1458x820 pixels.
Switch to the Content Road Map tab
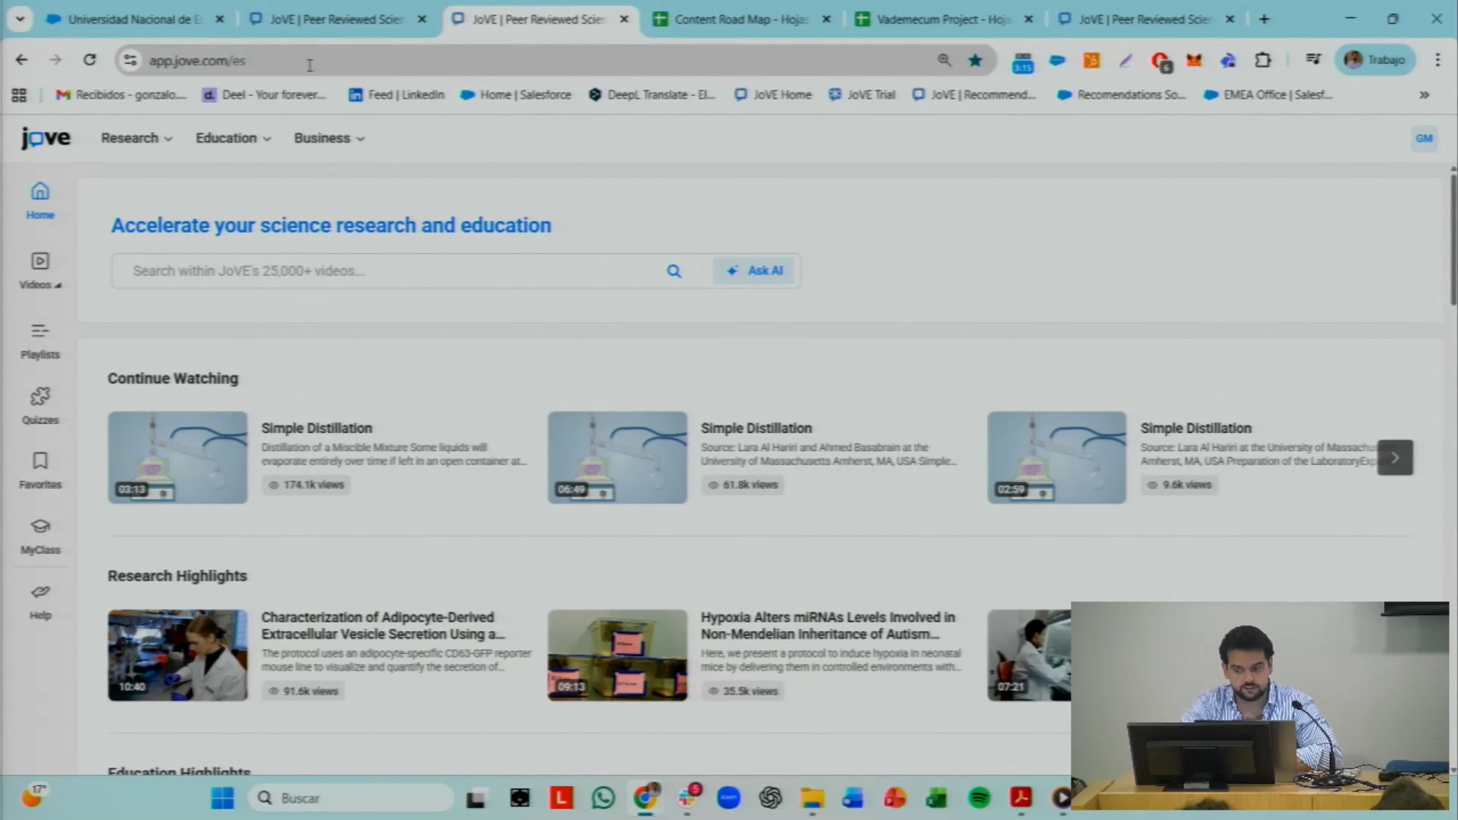(x=740, y=19)
